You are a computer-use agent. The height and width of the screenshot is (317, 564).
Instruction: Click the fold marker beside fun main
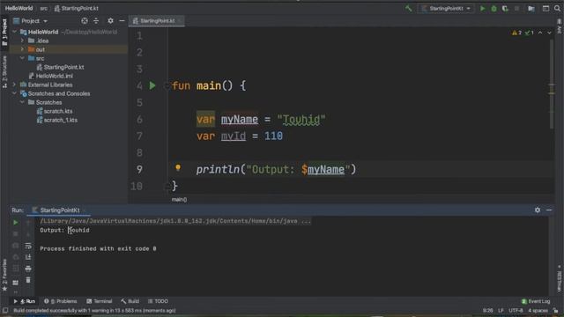(x=167, y=85)
